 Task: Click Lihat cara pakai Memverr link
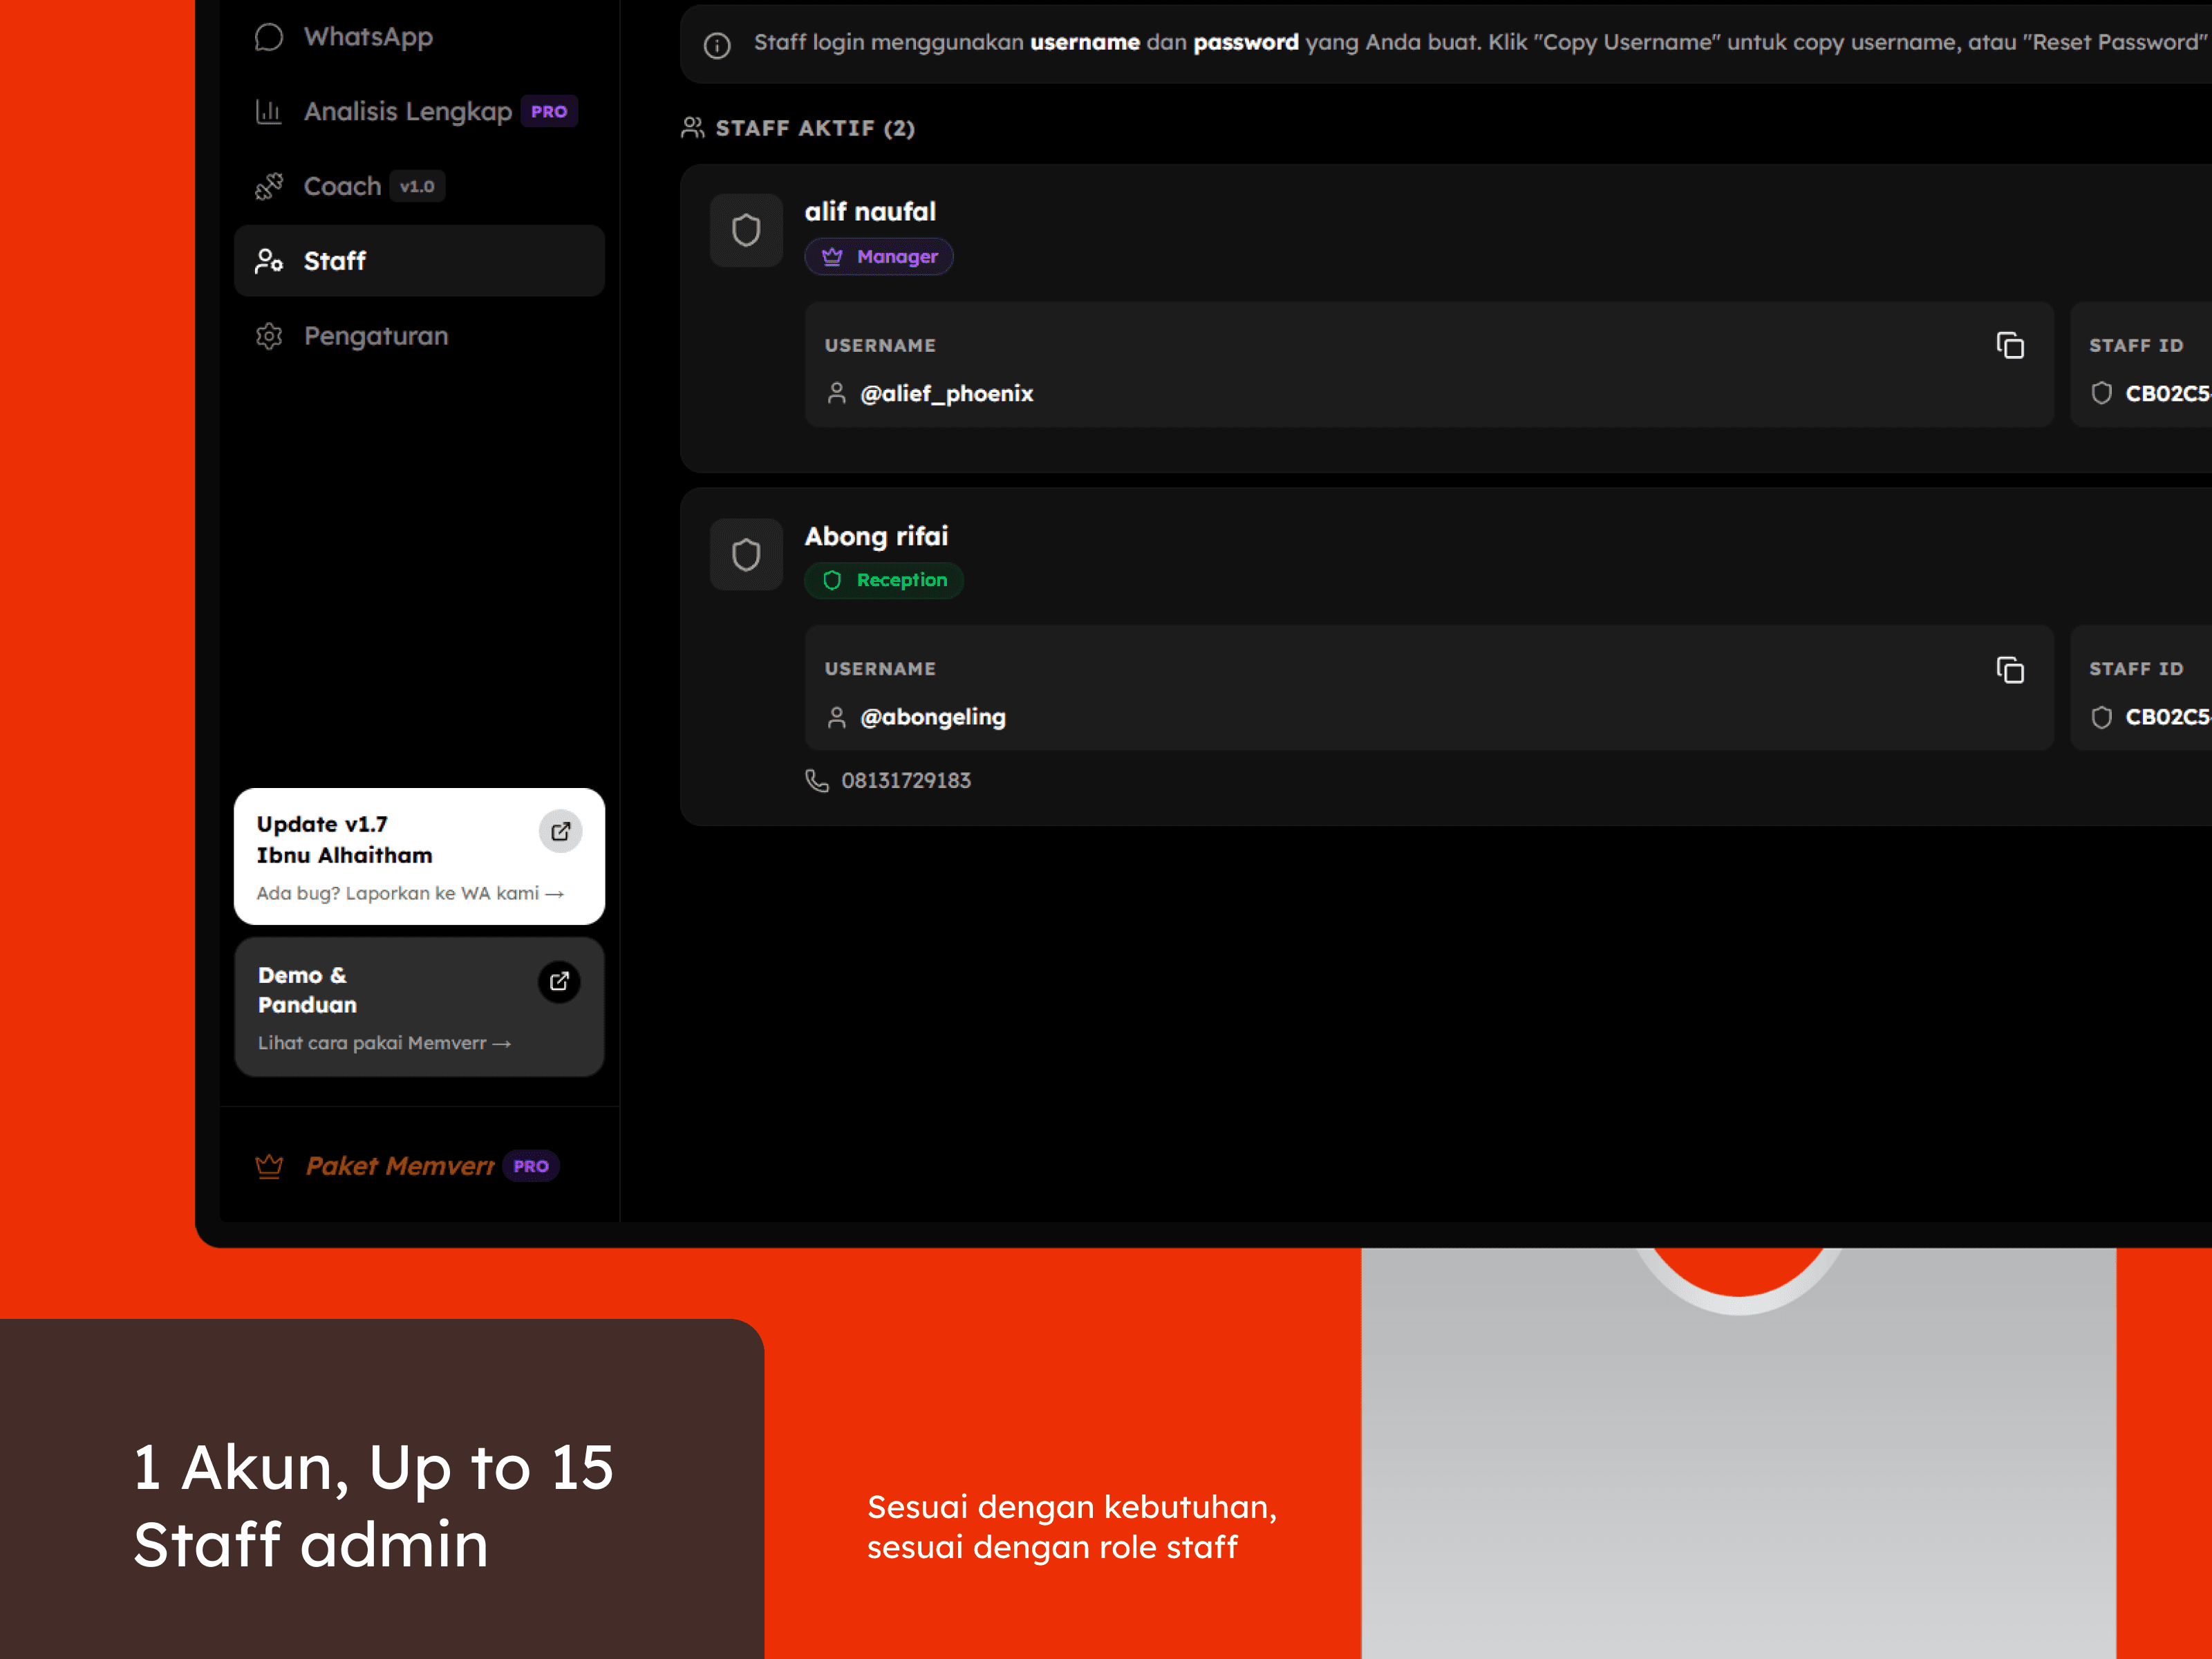click(x=384, y=1043)
